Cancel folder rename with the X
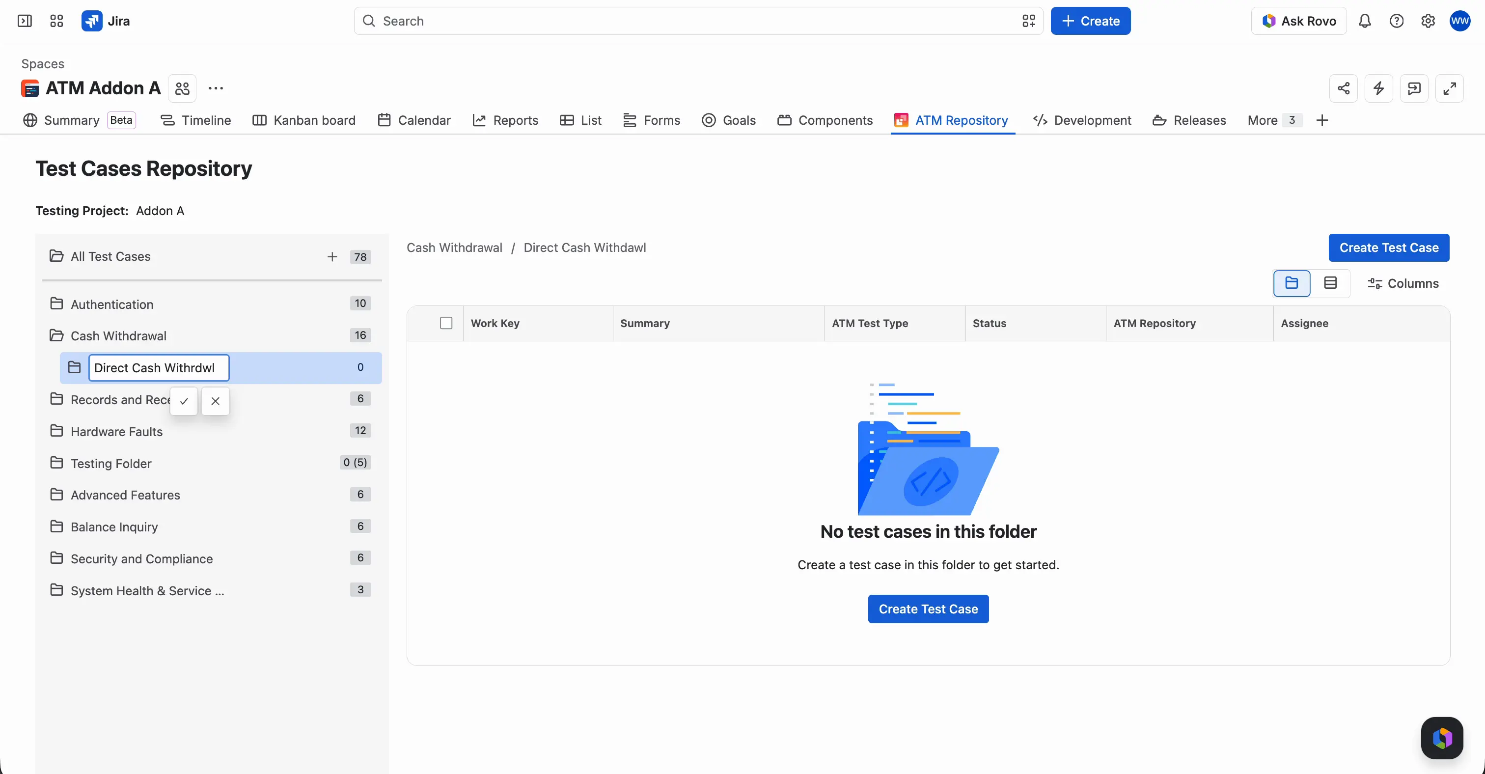1485x774 pixels. pyautogui.click(x=216, y=401)
